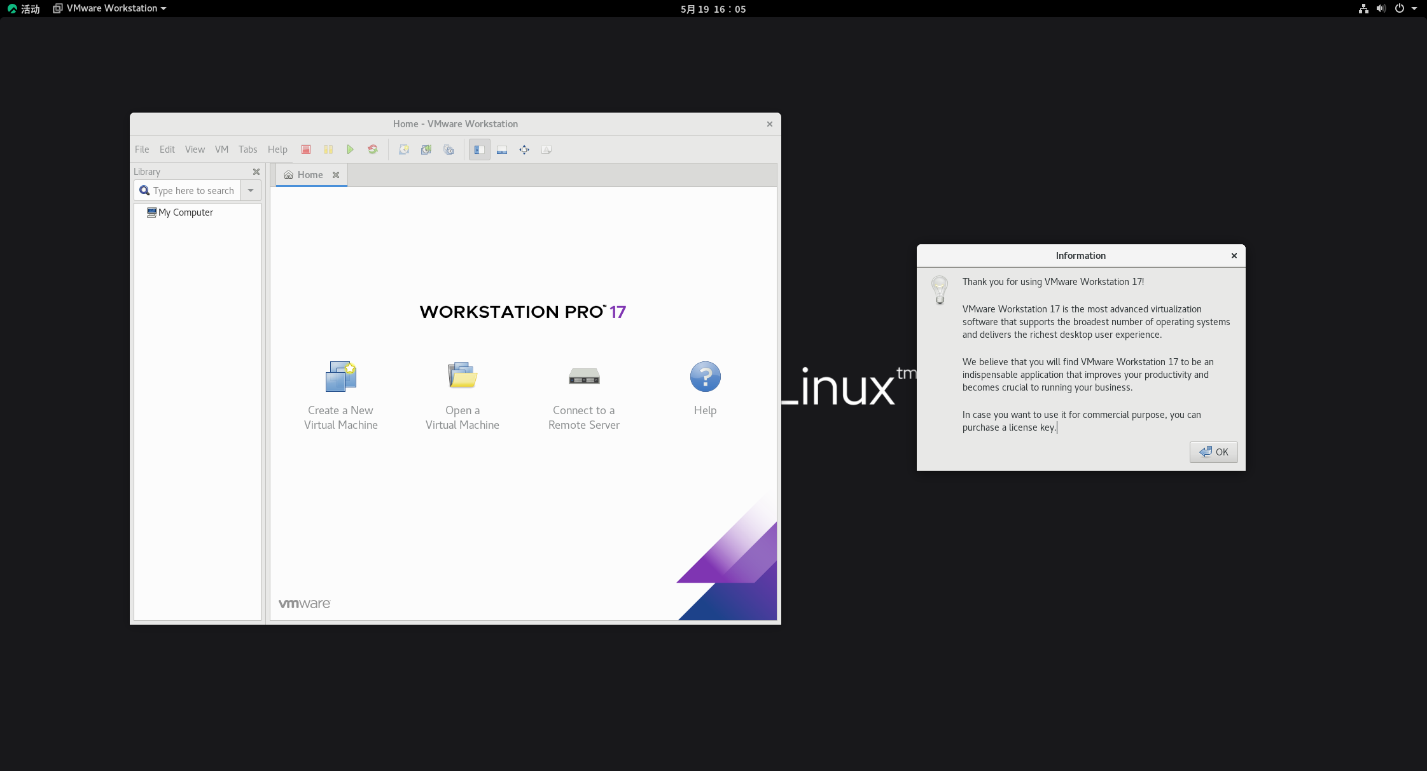
Task: Expand the system menu arrow in top bar
Action: (x=1414, y=9)
